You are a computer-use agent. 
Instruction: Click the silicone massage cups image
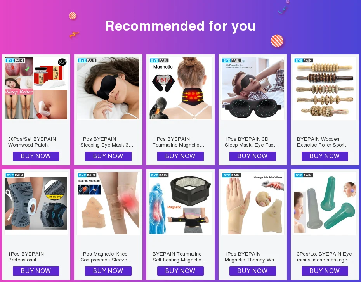pos(325,203)
